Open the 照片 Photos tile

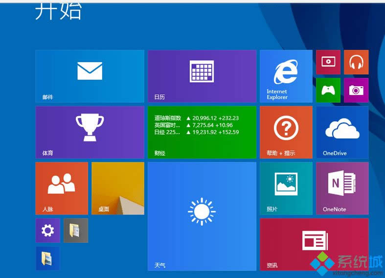pyautogui.click(x=286, y=188)
